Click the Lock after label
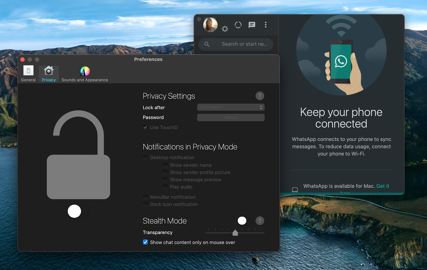This screenshot has height=270, width=427. click(154, 107)
